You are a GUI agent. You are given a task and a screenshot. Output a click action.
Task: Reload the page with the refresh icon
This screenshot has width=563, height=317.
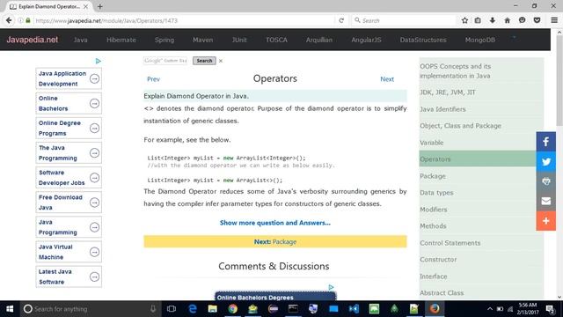[x=341, y=20]
